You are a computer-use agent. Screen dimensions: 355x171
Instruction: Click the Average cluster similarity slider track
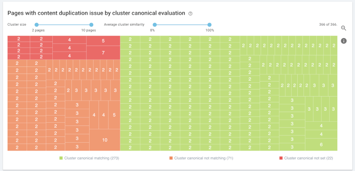coord(182,25)
